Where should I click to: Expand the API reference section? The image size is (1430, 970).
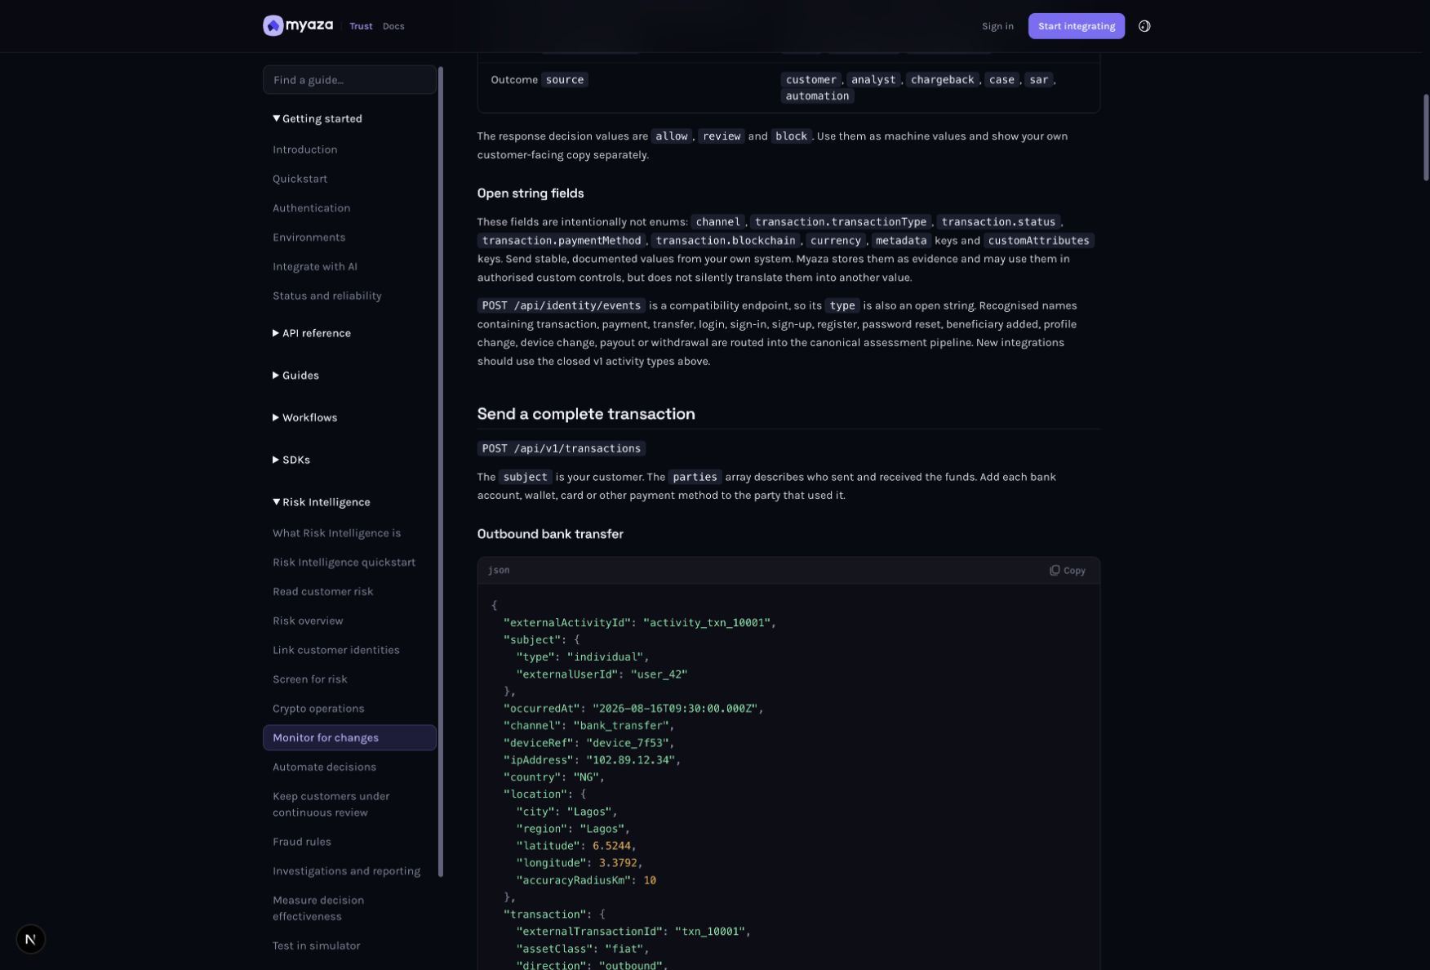pos(312,333)
